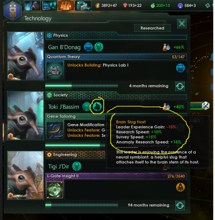Select the Gene Tailoring technology icon
The height and width of the screenshot is (220, 215).
click(55, 130)
